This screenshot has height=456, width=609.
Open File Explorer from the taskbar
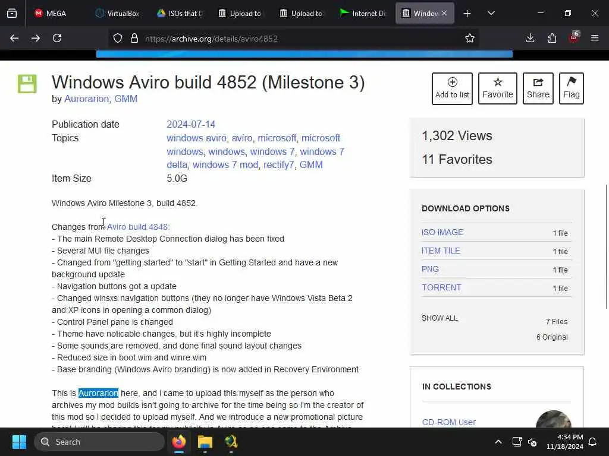[205, 442]
